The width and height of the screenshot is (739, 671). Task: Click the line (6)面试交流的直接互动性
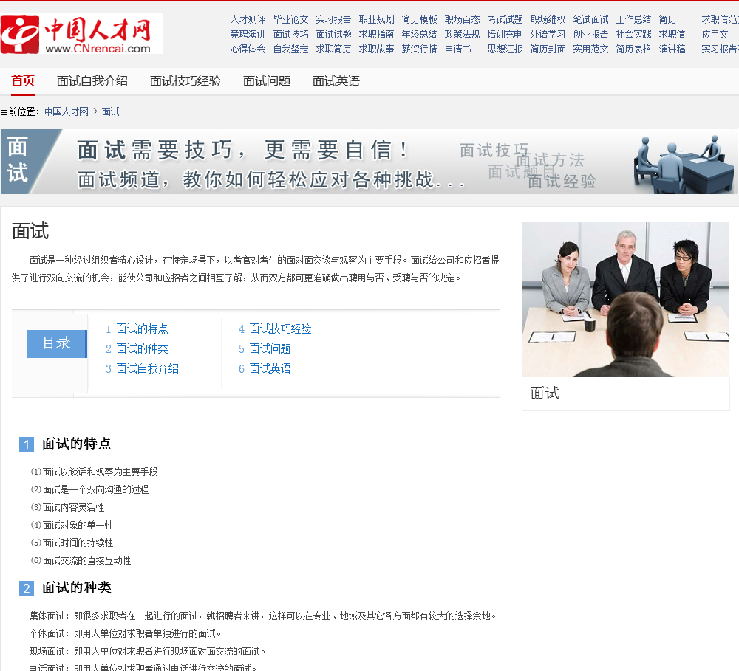tap(81, 561)
